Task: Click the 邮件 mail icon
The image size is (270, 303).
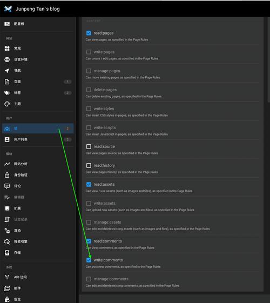Action: click(x=7, y=288)
